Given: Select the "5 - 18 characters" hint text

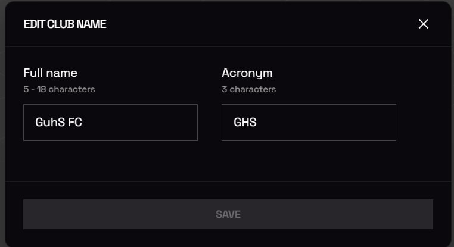Looking at the screenshot, I should click(59, 89).
